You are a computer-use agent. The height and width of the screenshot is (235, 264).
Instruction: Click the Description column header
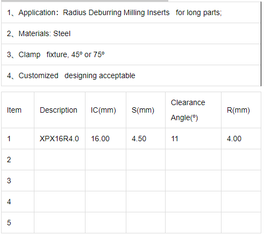coord(60,110)
